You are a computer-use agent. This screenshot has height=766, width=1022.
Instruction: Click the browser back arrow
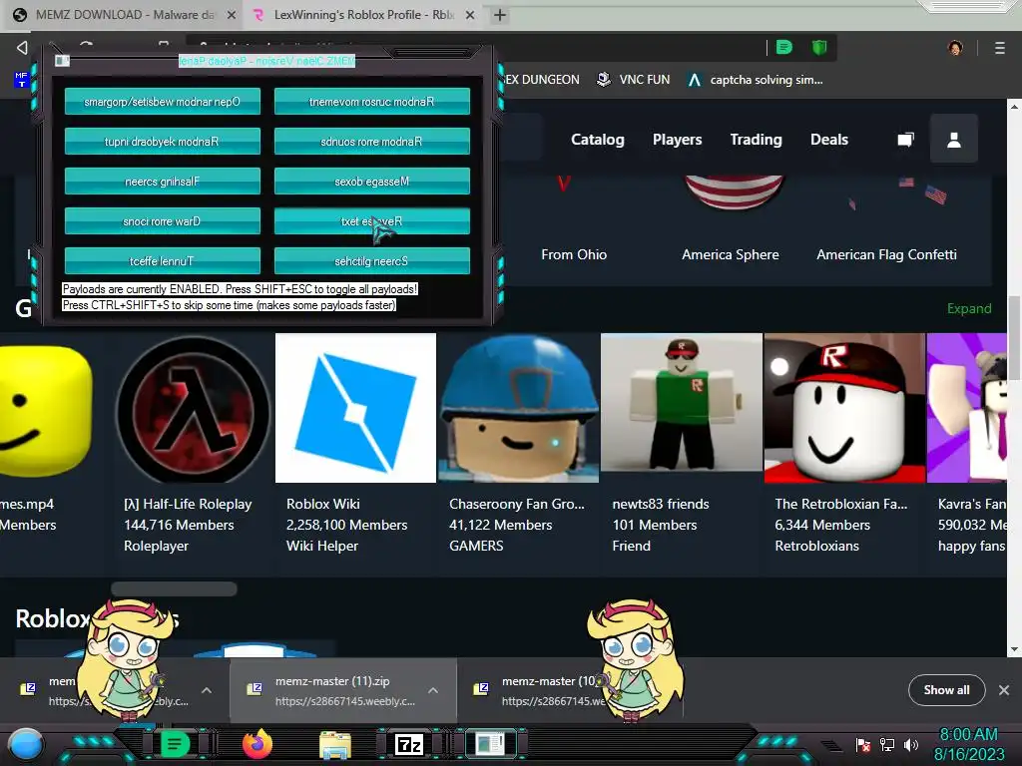[x=22, y=47]
